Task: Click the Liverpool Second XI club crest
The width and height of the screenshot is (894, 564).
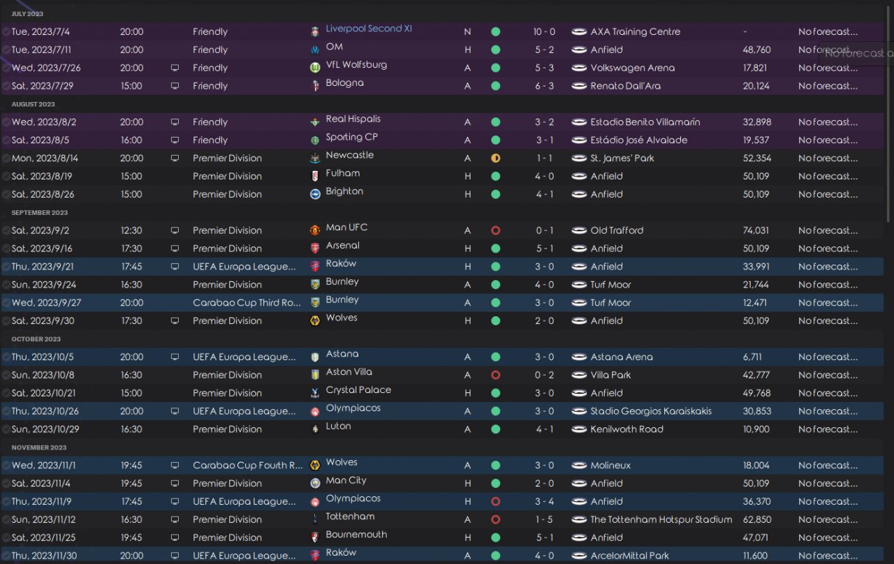Action: (x=315, y=31)
